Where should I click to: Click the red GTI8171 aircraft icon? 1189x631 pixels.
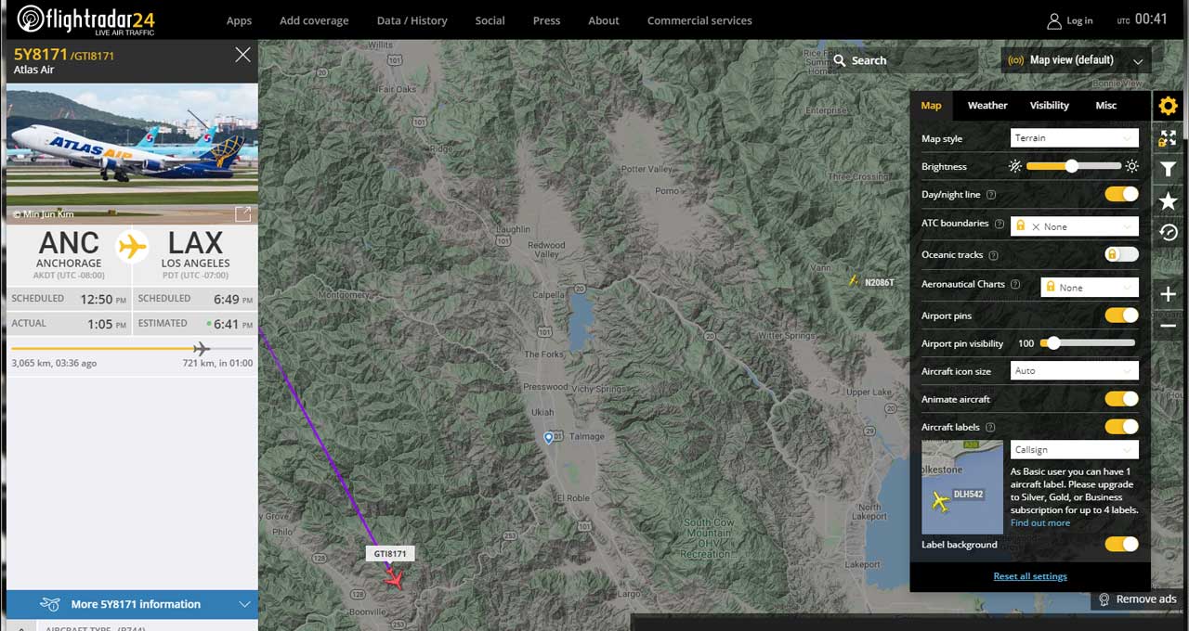click(x=395, y=580)
